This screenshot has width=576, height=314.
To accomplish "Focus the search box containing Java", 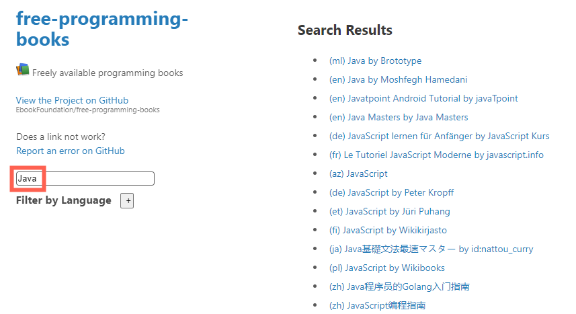I will [x=85, y=178].
